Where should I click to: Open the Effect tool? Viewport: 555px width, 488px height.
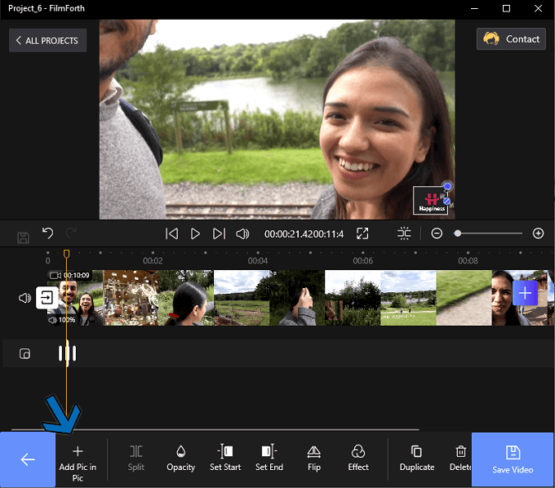click(358, 458)
